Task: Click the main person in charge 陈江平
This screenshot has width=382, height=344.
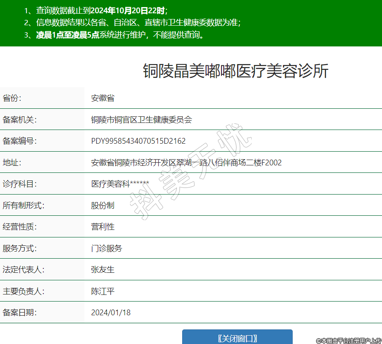Action: (103, 291)
